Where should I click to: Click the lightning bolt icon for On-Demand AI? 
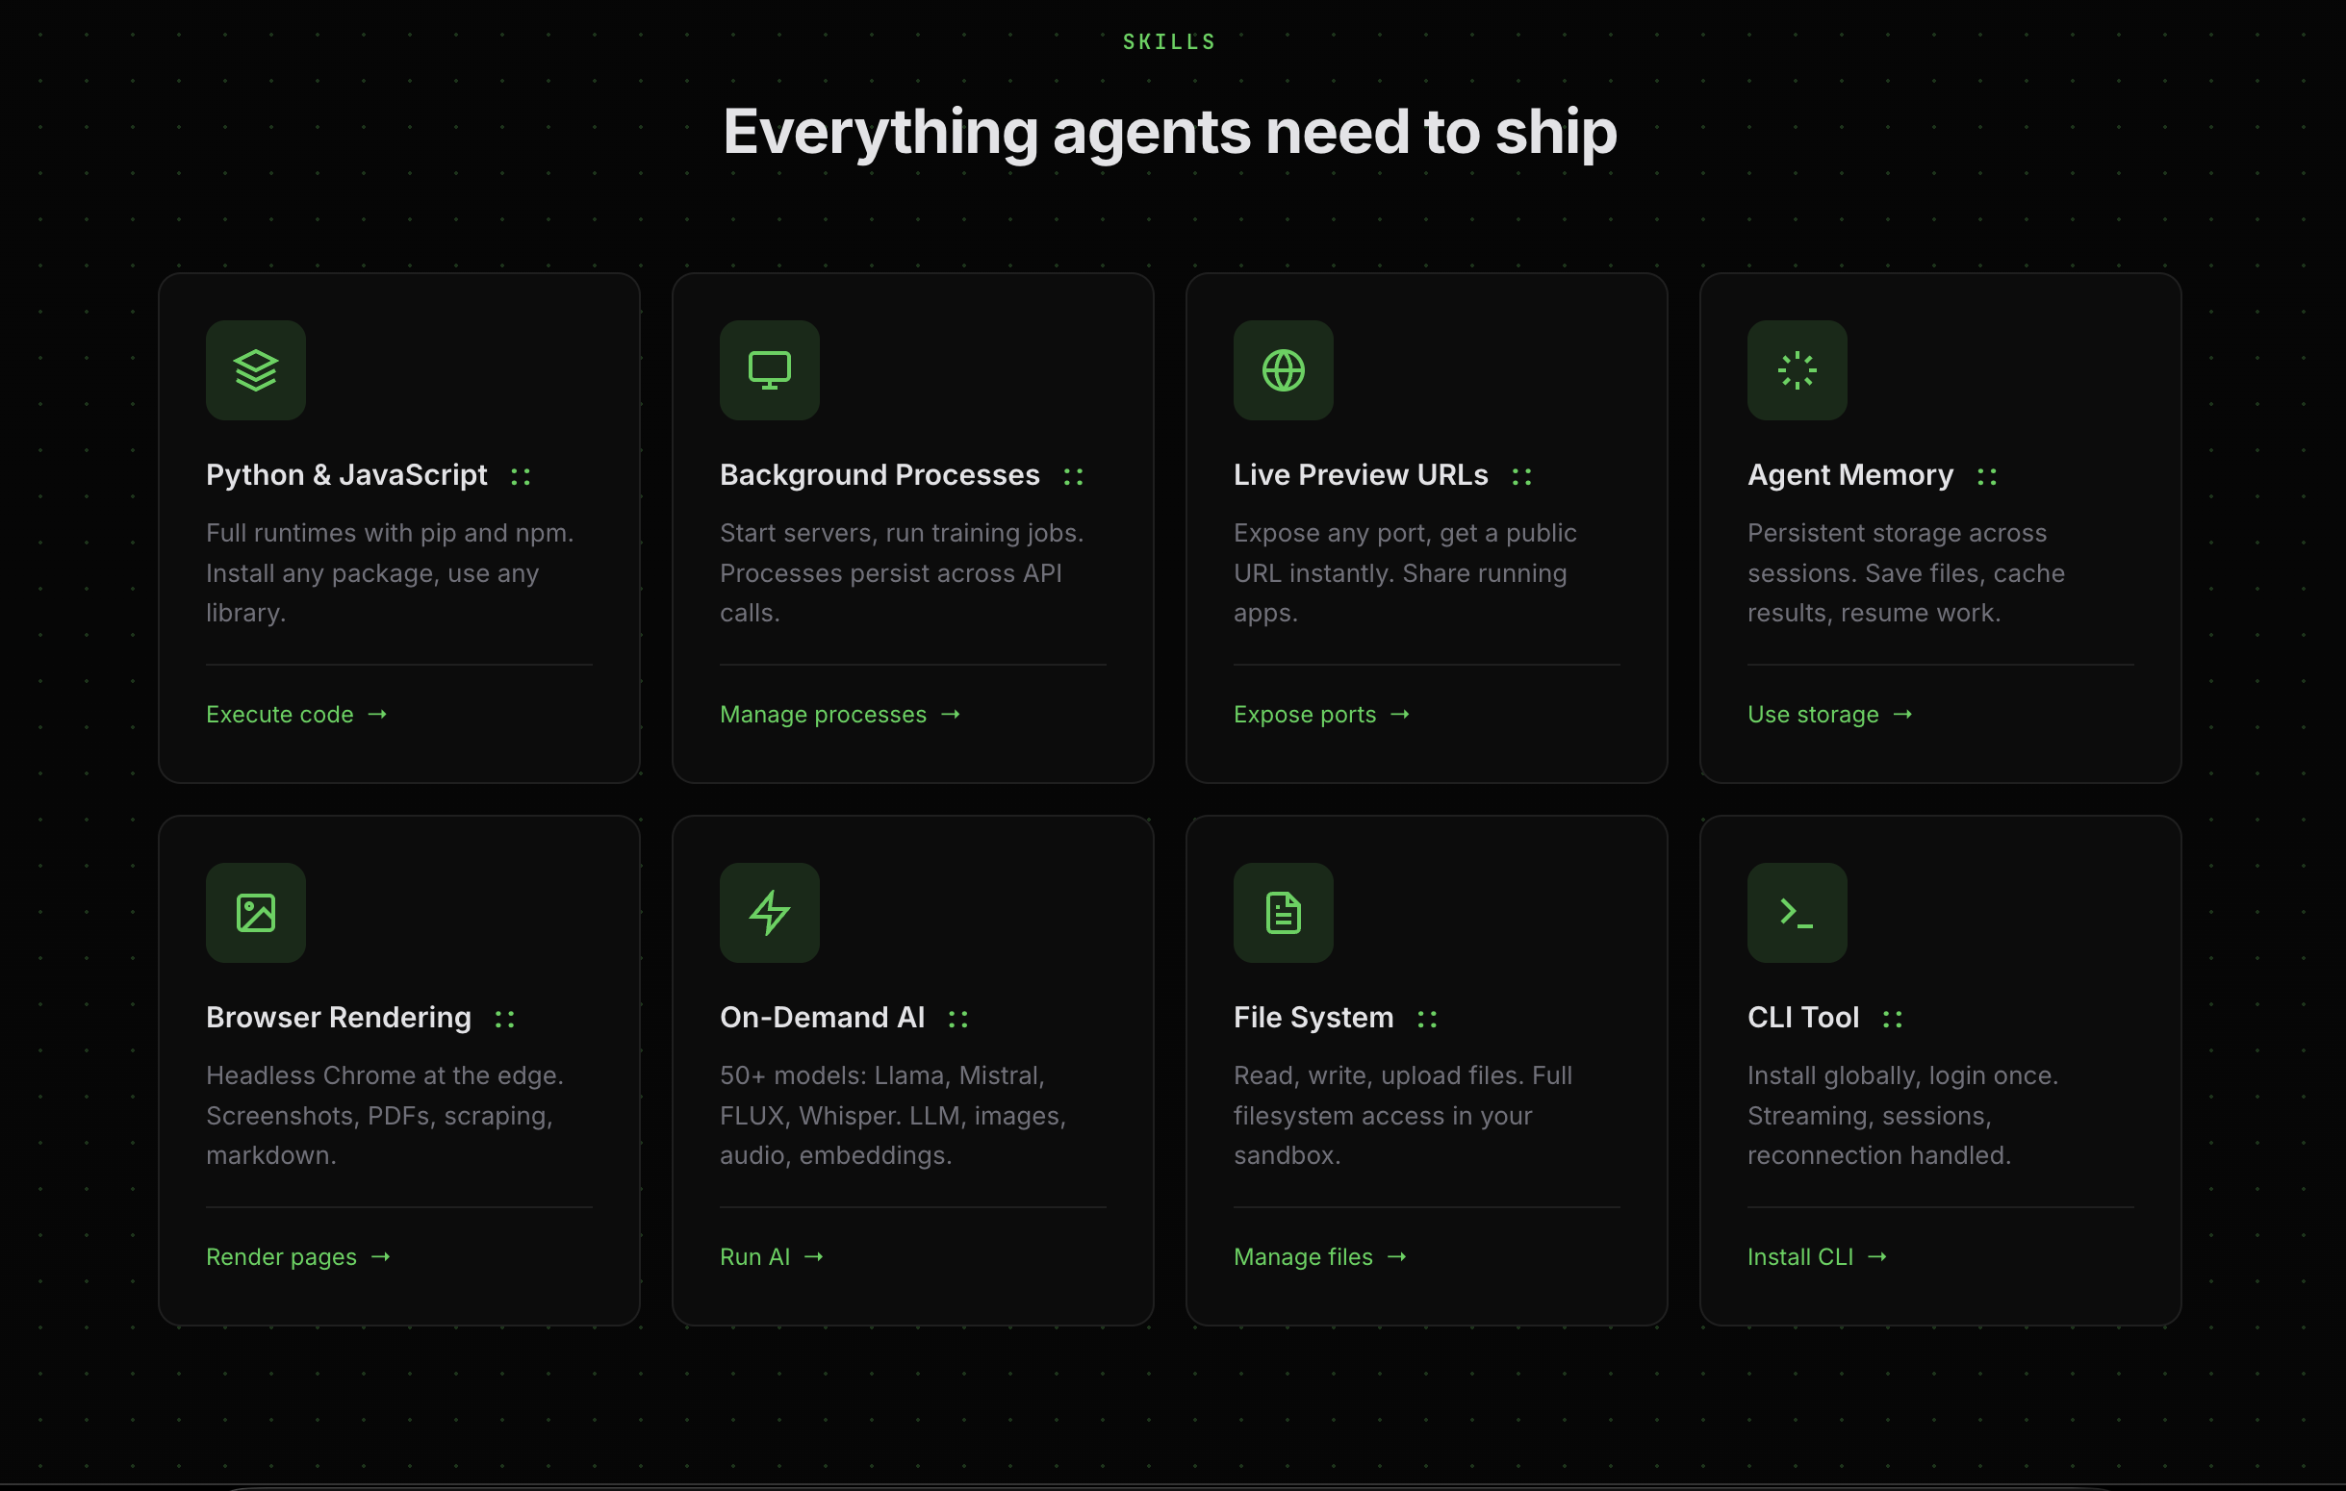click(769, 913)
